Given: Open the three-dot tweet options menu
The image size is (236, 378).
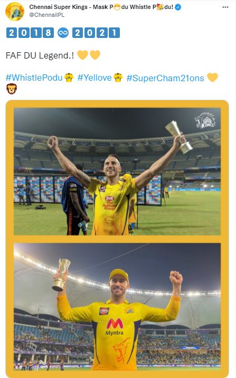Looking at the screenshot, I should click(225, 7).
